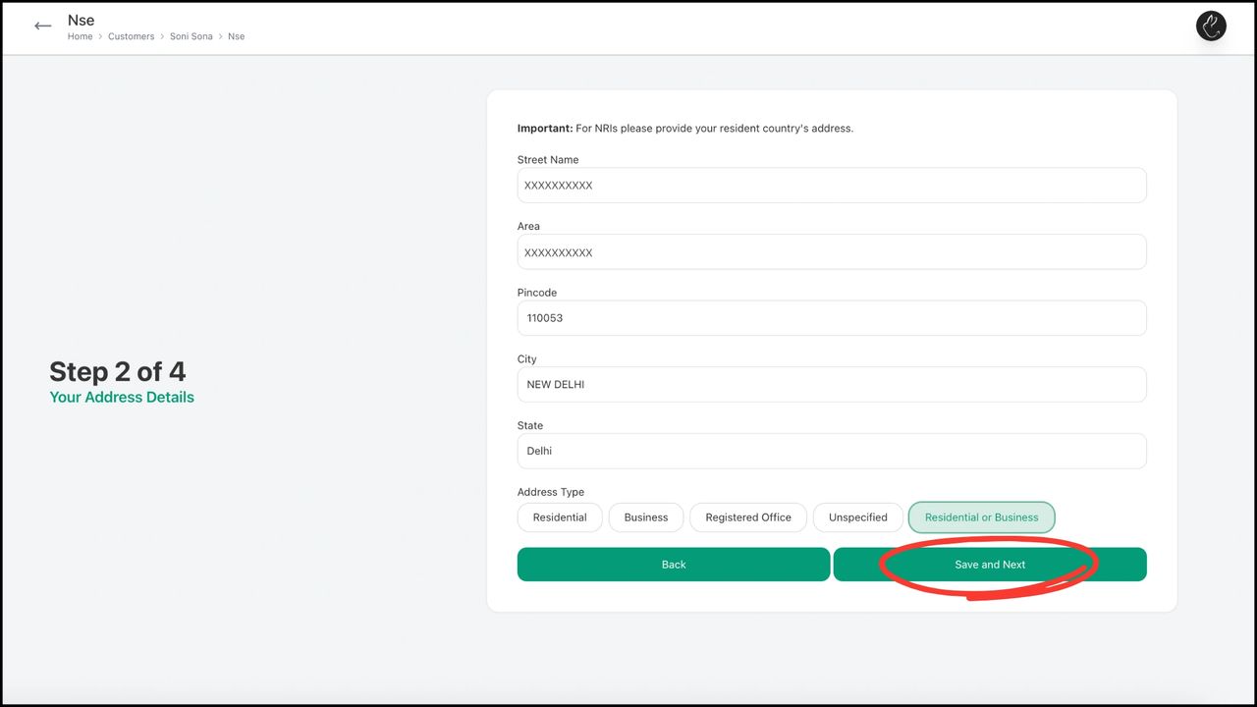1257x707 pixels.
Task: Select the Unspecified address type
Action: point(857,517)
